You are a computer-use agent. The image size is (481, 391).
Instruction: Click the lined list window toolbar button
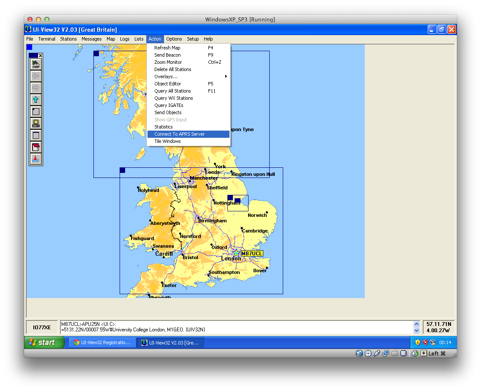point(36,135)
